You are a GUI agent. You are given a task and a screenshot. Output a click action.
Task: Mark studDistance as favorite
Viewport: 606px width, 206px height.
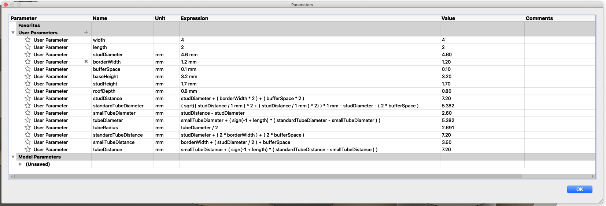[x=28, y=98]
